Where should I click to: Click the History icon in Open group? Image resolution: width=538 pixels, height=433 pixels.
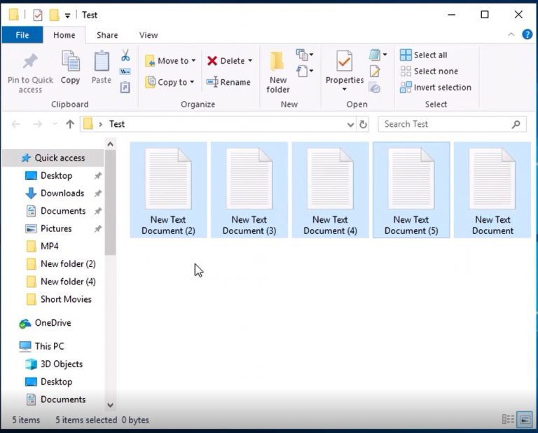click(x=375, y=88)
